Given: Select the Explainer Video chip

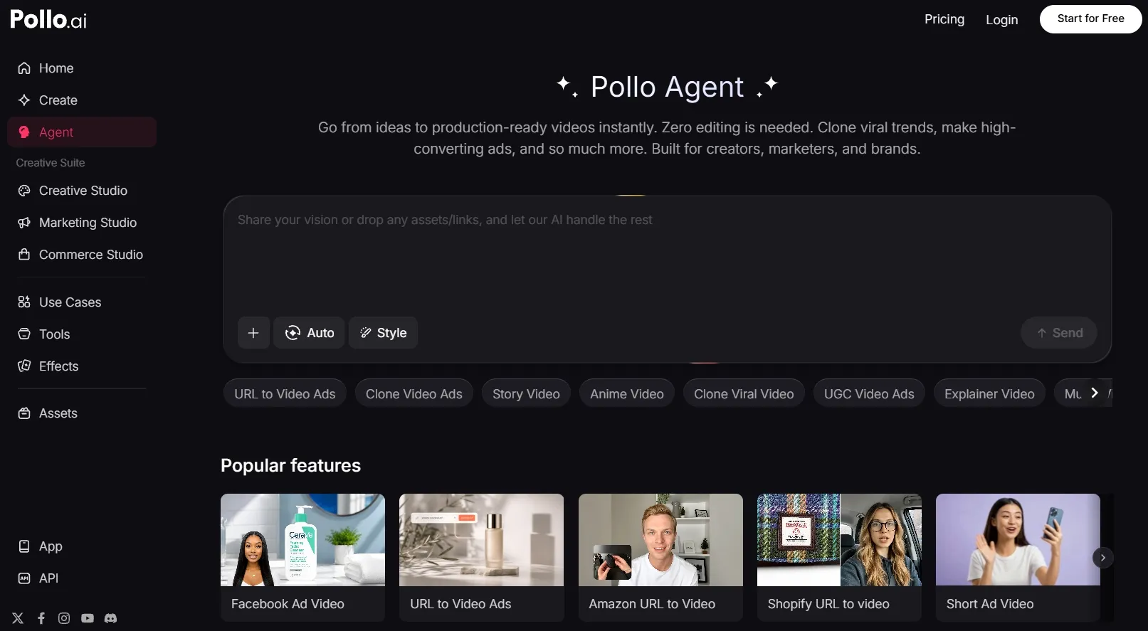Looking at the screenshot, I should click(989, 393).
